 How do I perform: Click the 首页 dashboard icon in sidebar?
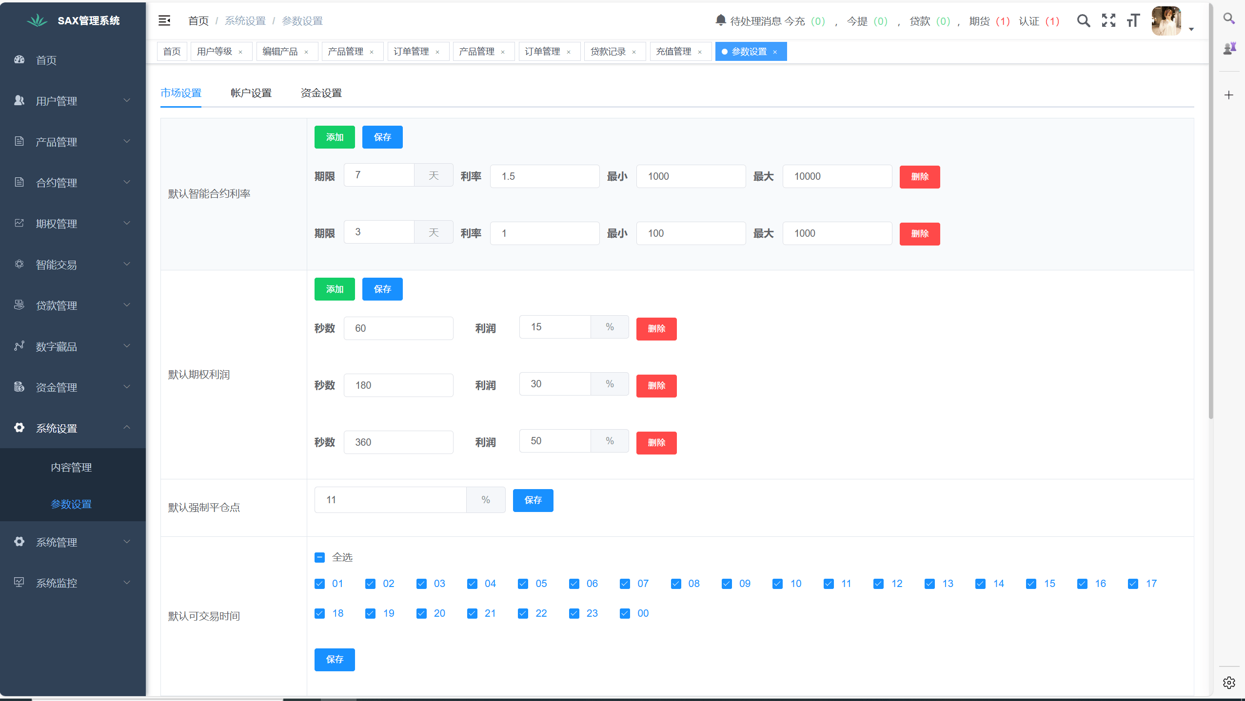(x=20, y=59)
